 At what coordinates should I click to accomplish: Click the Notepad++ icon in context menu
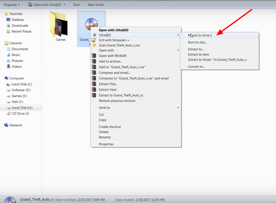tap(94, 40)
